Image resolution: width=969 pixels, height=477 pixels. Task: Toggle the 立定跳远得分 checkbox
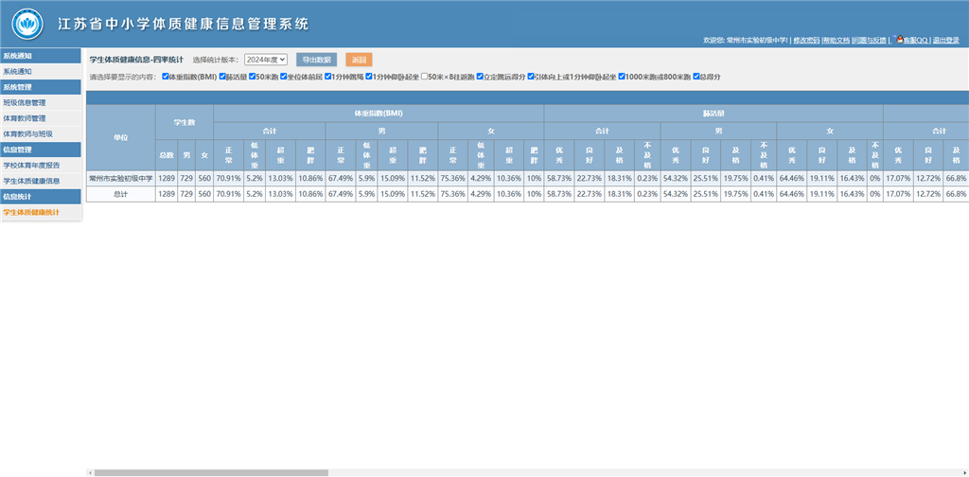click(x=481, y=76)
